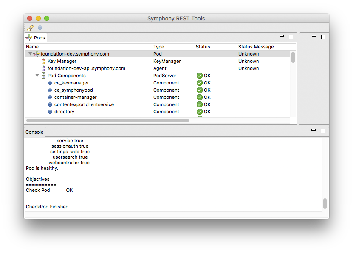Screen dimensions: 353x253
Task: Click the green zoom window button
Action: pos(47,18)
